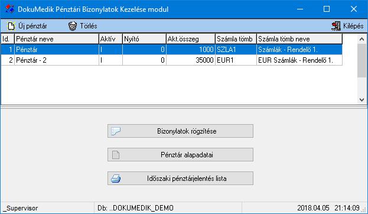368x214 pixels.
Task: Click the time 21:14:09 in status bar
Action: click(347, 208)
